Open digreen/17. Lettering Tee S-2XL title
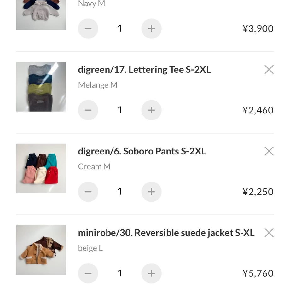 144,70
